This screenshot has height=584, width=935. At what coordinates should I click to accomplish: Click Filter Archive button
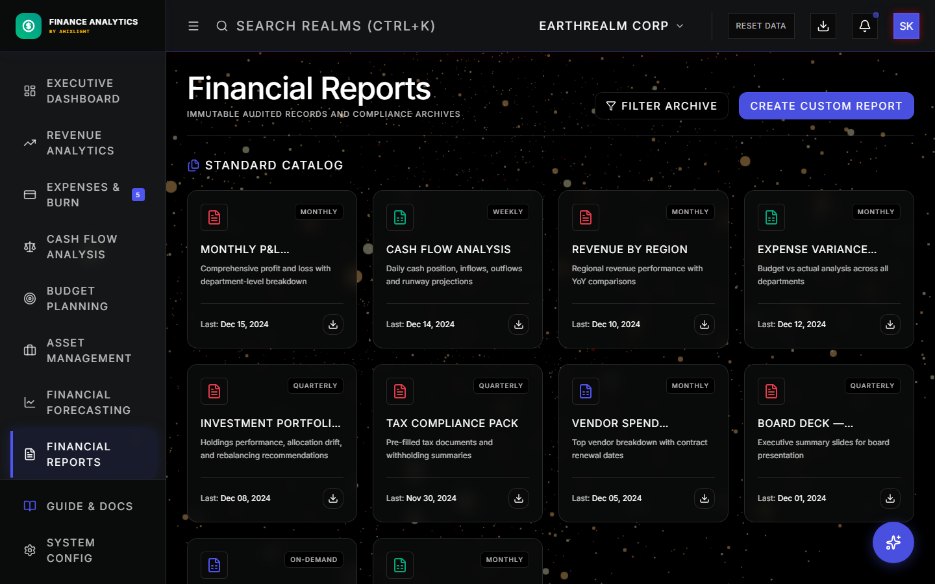click(662, 106)
